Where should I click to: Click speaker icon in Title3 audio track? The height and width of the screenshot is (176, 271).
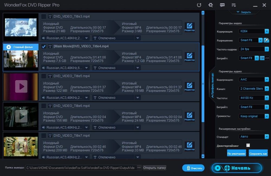[44, 38]
